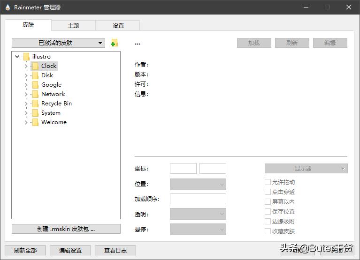Click the System folder icon
Screen dimensions: 360x260
click(x=35, y=113)
